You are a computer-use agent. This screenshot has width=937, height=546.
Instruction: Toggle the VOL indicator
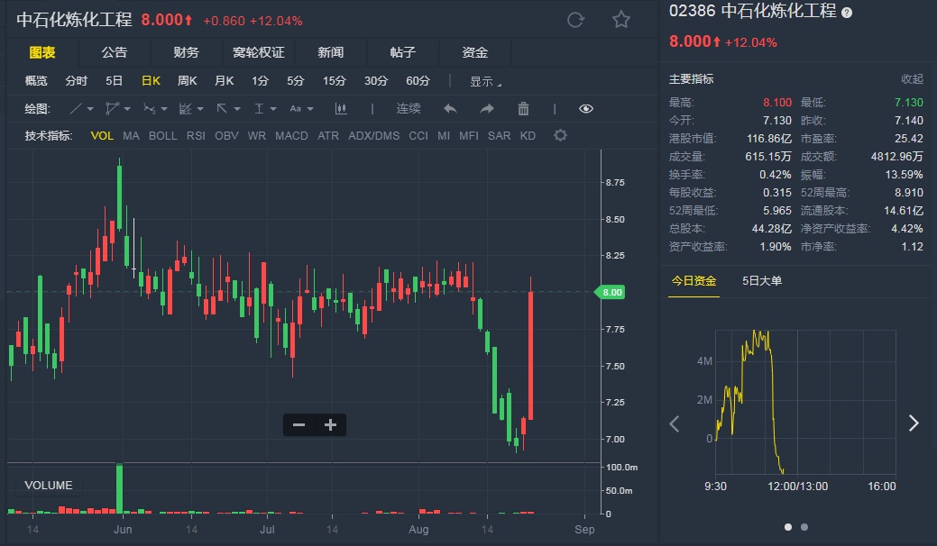102,135
